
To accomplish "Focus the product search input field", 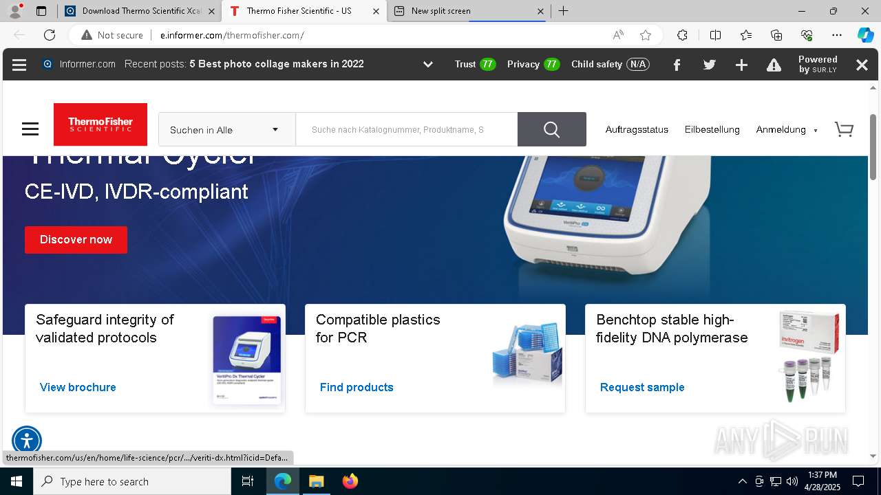I will pyautogui.click(x=406, y=129).
